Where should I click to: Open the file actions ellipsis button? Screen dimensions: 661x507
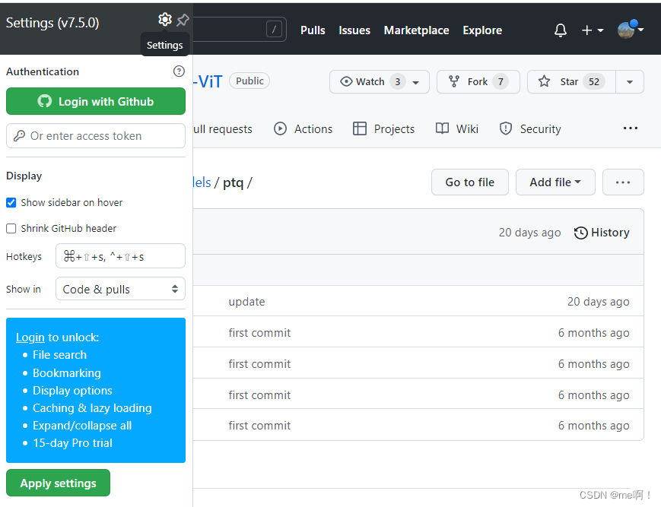tap(623, 182)
